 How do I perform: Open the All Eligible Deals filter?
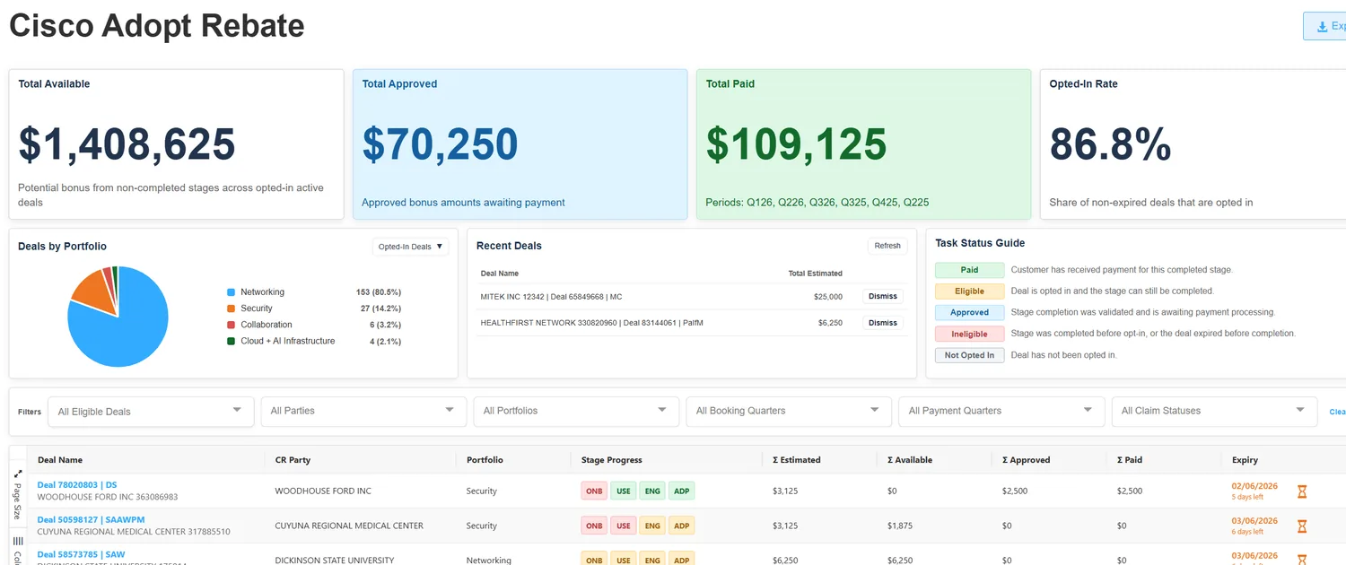151,412
